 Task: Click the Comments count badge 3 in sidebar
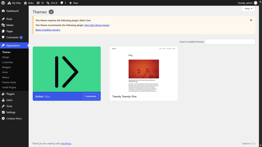coord(21,37)
